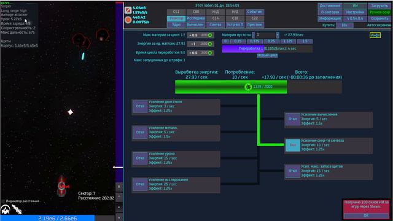Open the ИИ panel button

point(355,6)
